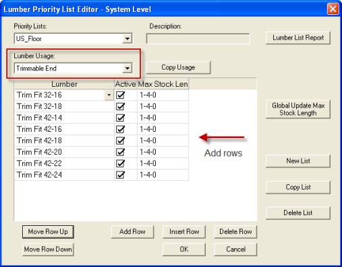Click Global Update Max Stock Length button
This screenshot has height=267, width=342.
click(x=298, y=109)
